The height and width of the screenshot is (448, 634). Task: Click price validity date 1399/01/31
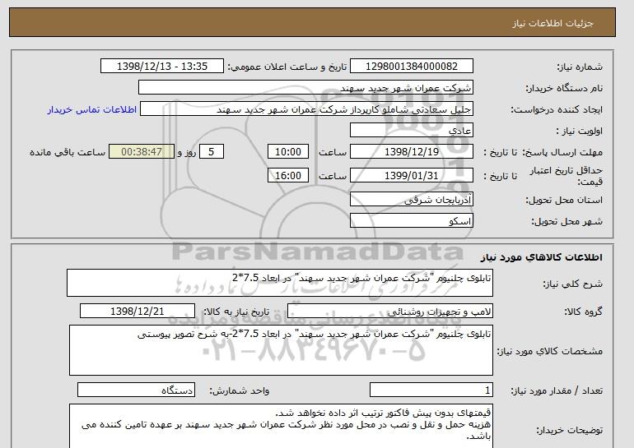point(411,176)
